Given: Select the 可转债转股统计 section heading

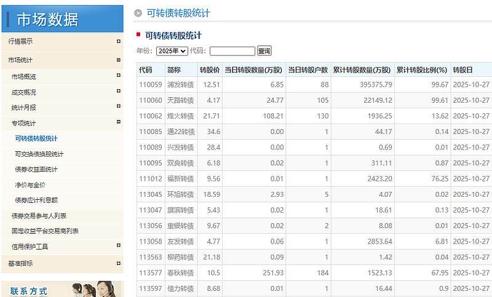Looking at the screenshot, I should (173, 36).
